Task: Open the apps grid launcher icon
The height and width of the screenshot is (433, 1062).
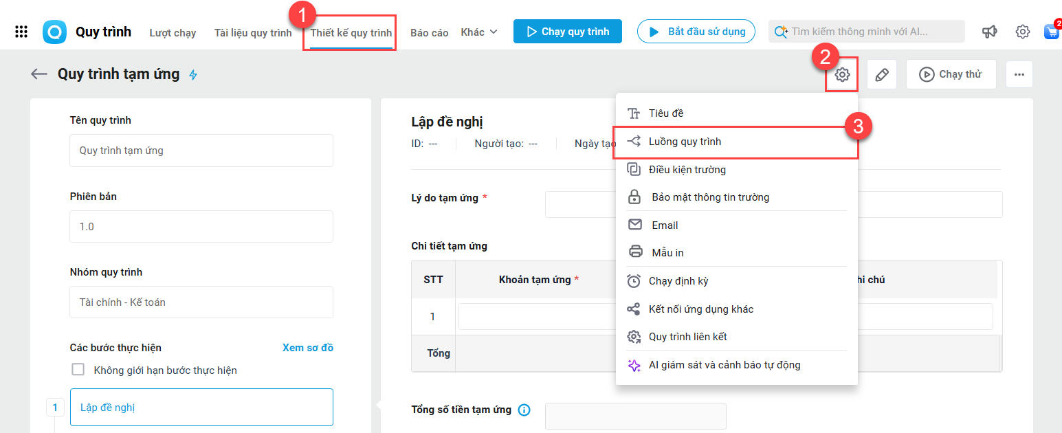Action: coord(21,32)
